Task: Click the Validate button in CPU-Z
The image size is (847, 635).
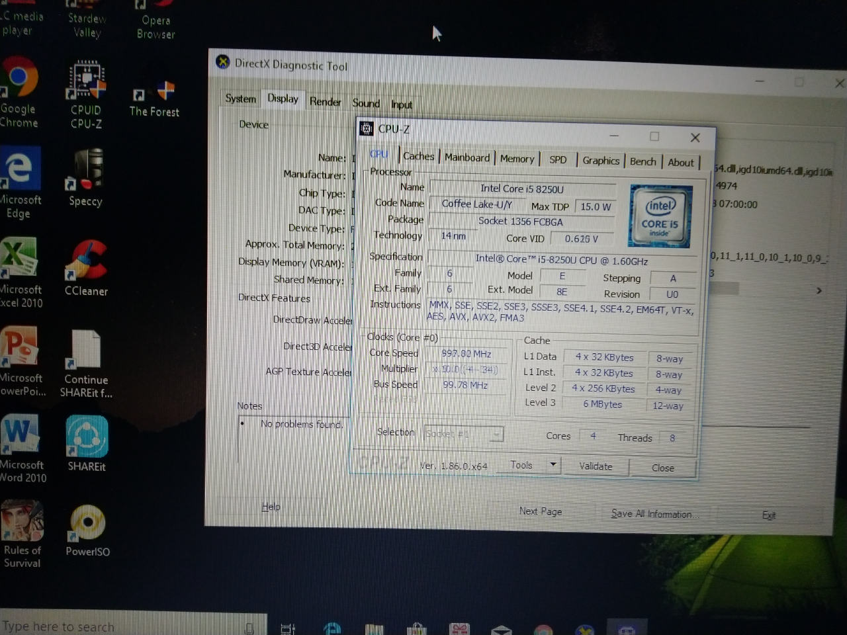Action: pos(596,466)
